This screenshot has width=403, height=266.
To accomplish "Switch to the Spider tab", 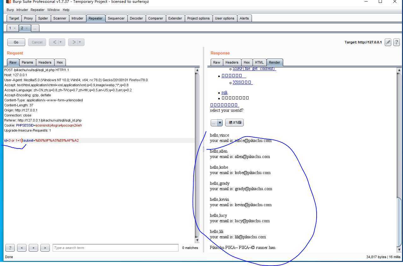I will click(x=43, y=18).
